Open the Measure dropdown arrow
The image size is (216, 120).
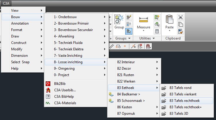click(x=143, y=31)
